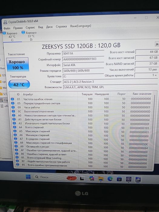Click the 42 °C temperature button
The image size is (159, 212).
19,84
